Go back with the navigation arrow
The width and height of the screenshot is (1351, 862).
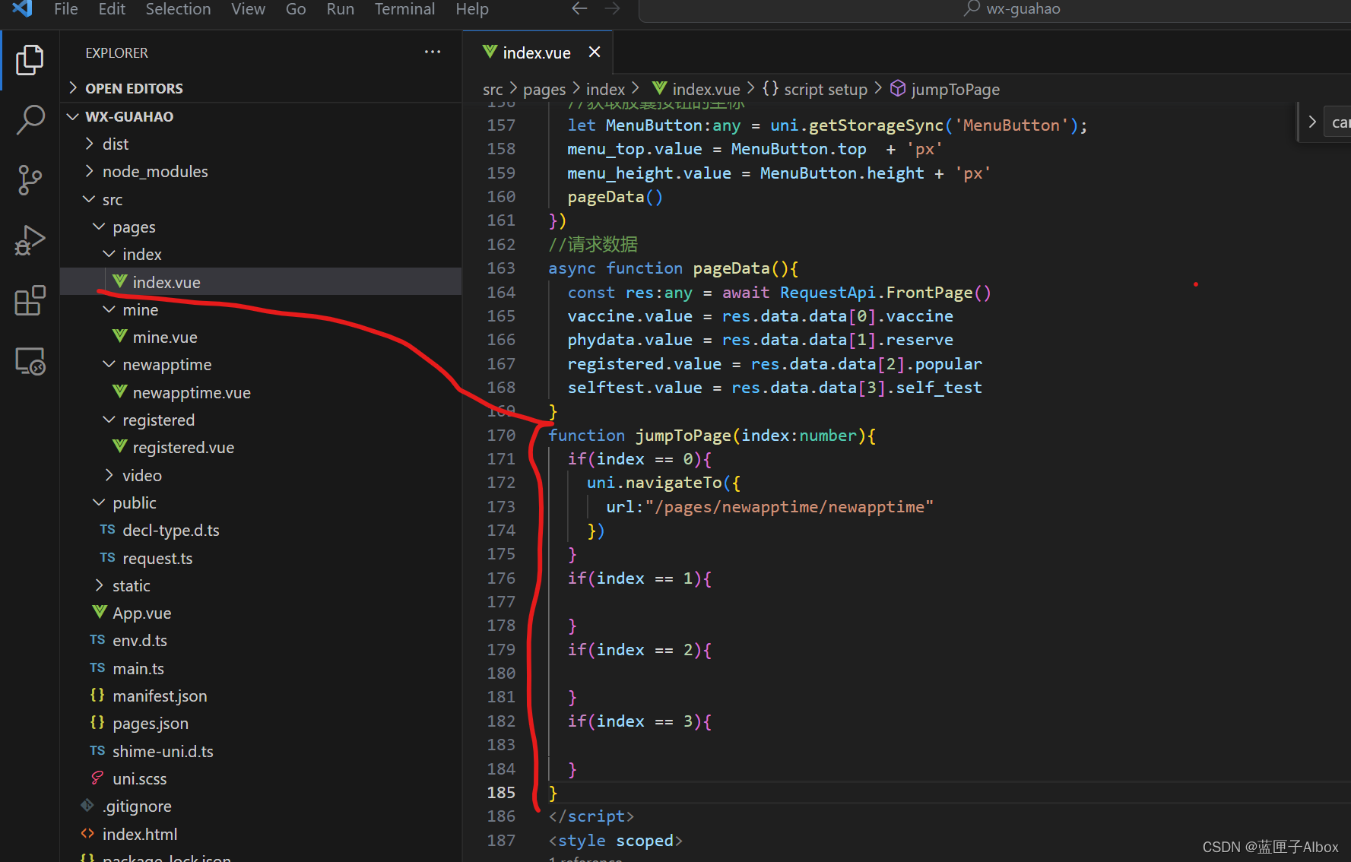click(579, 9)
